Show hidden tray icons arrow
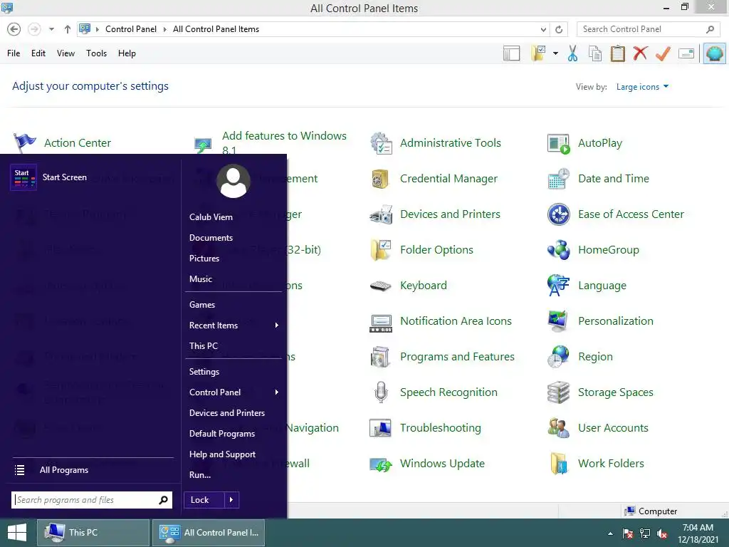729x547 pixels. click(610, 533)
